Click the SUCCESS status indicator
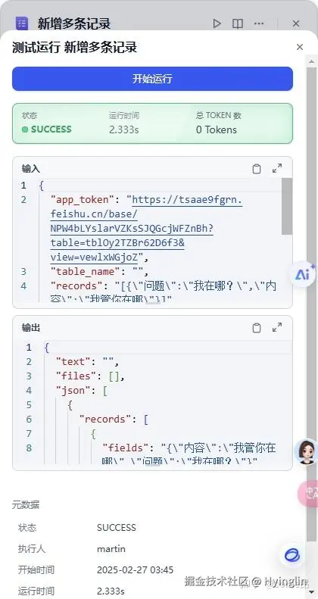318x599 pixels. point(47,129)
